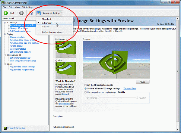Screen dimensions: 181x133
Task: Click the grey Forward arrow icon
Action: click(21, 13)
